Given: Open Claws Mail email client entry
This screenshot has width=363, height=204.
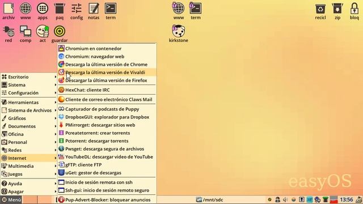Looking at the screenshot, I should [x=107, y=100].
